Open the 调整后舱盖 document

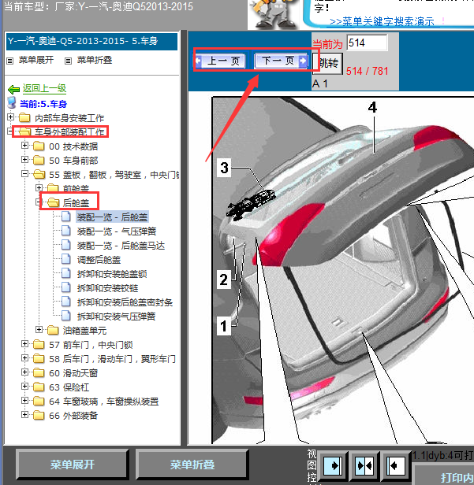pos(99,260)
